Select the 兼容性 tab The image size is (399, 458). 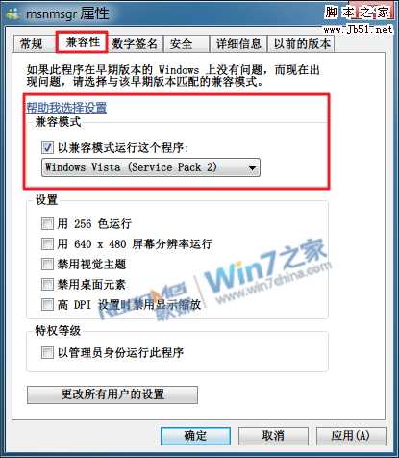(82, 42)
